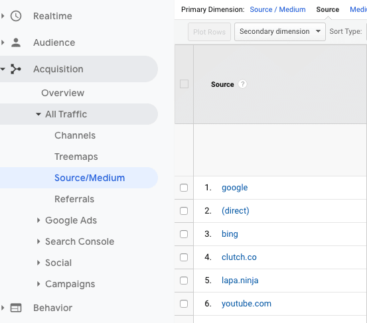This screenshot has width=367, height=323.
Task: Go to the Treemaps report
Action: pyautogui.click(x=76, y=157)
